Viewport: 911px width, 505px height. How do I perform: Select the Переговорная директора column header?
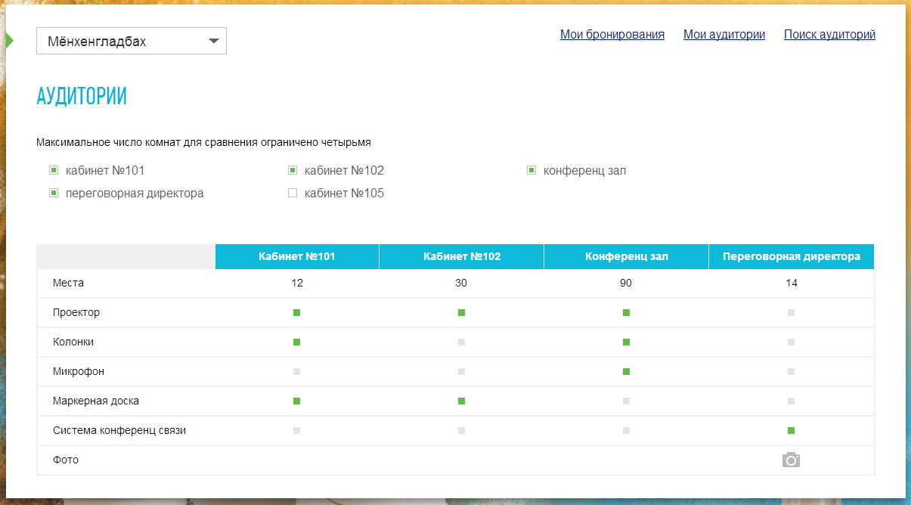click(x=792, y=256)
